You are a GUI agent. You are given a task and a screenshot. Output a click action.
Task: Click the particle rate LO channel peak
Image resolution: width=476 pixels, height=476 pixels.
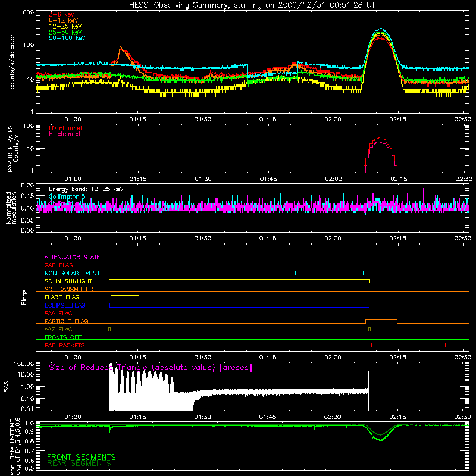[x=380, y=139]
